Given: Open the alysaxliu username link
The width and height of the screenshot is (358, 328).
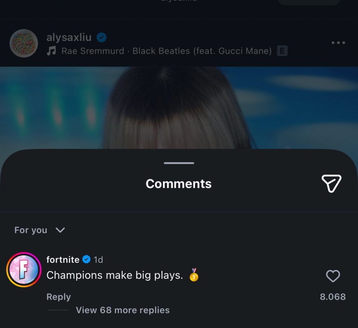Looking at the screenshot, I should coord(69,37).
